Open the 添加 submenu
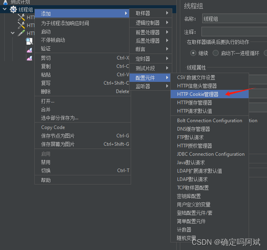This screenshot has height=250, width=267. pos(82,14)
